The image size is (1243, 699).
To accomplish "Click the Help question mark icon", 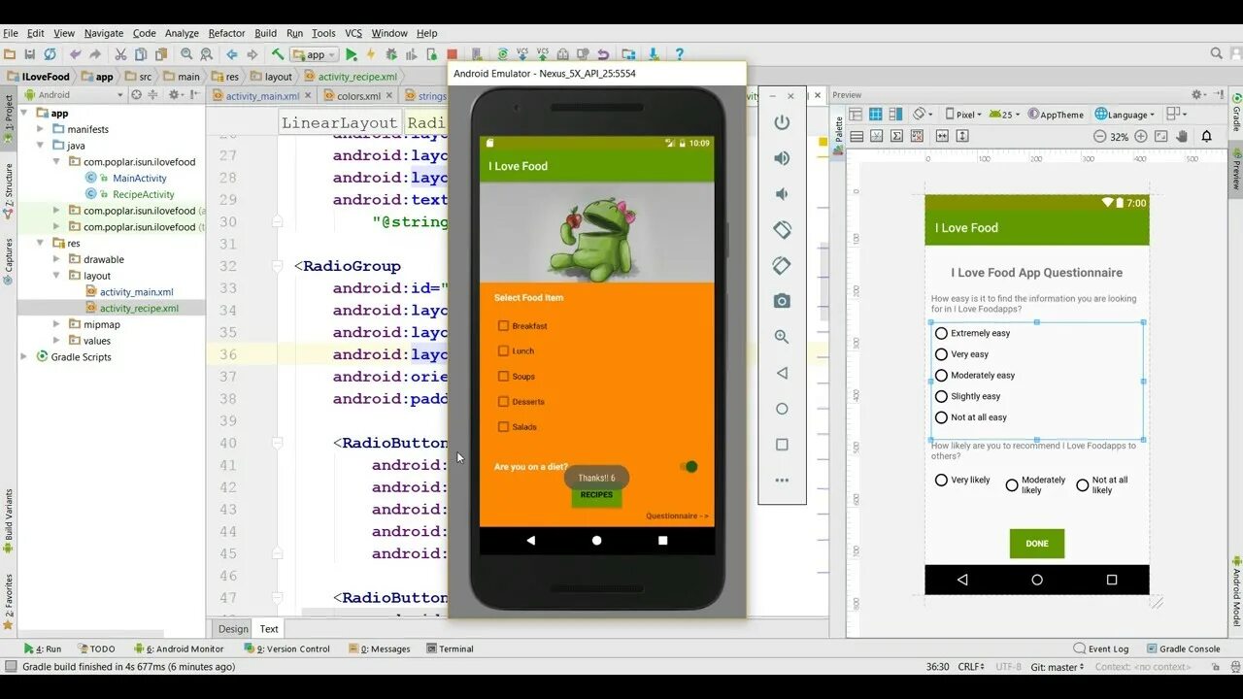I will [x=680, y=54].
